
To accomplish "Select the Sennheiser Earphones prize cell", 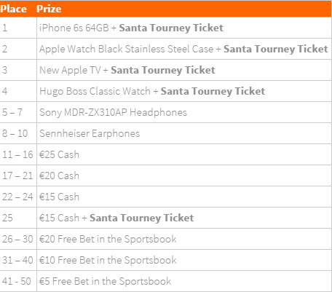I will click(x=184, y=133).
